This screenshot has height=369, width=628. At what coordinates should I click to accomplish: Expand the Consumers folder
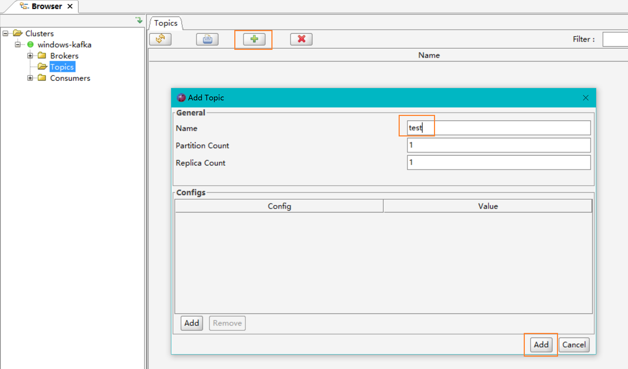[30, 78]
